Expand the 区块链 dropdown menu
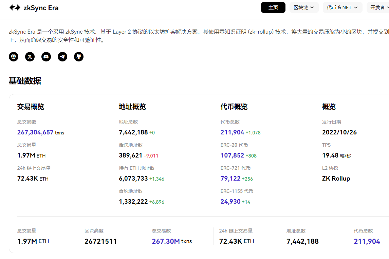 tap(304, 7)
